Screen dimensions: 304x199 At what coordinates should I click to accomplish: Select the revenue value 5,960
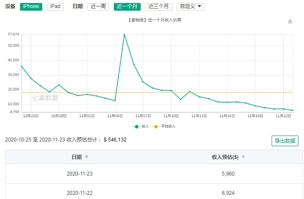[228, 173]
